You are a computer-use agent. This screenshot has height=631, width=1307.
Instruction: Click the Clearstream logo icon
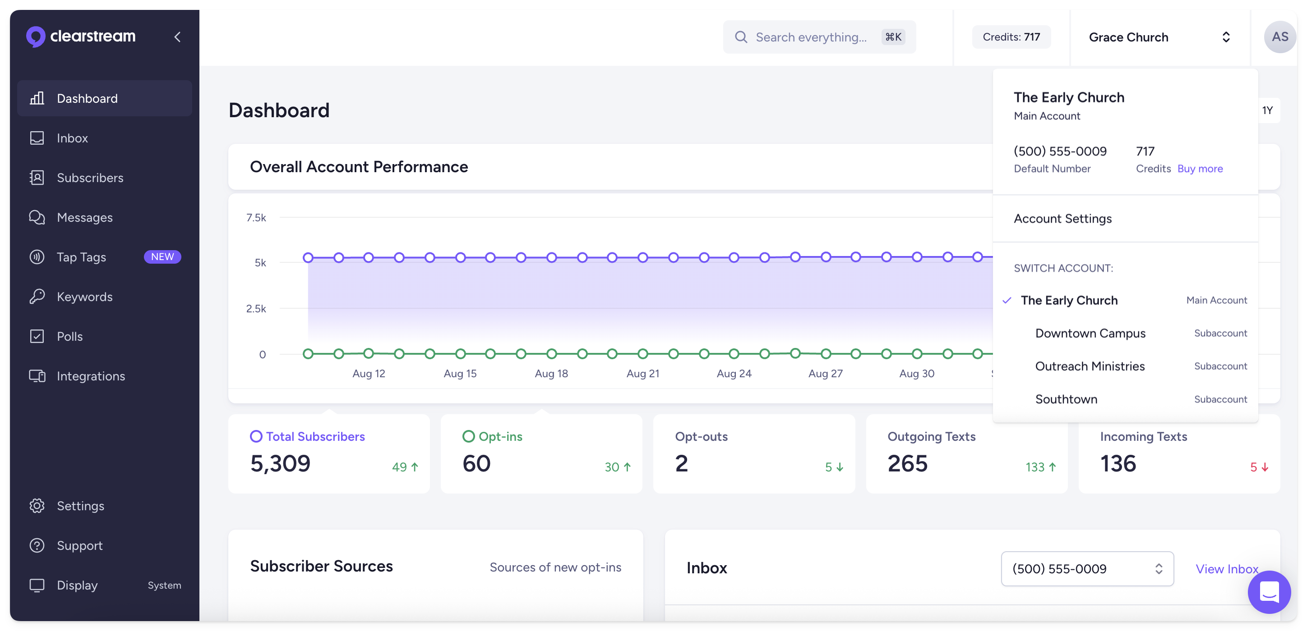coord(36,37)
